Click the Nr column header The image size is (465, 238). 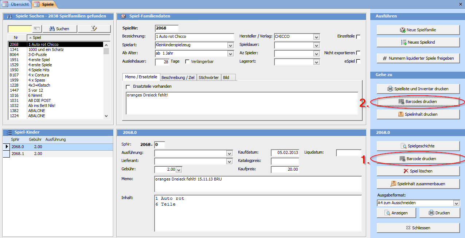pyautogui.click(x=17, y=37)
